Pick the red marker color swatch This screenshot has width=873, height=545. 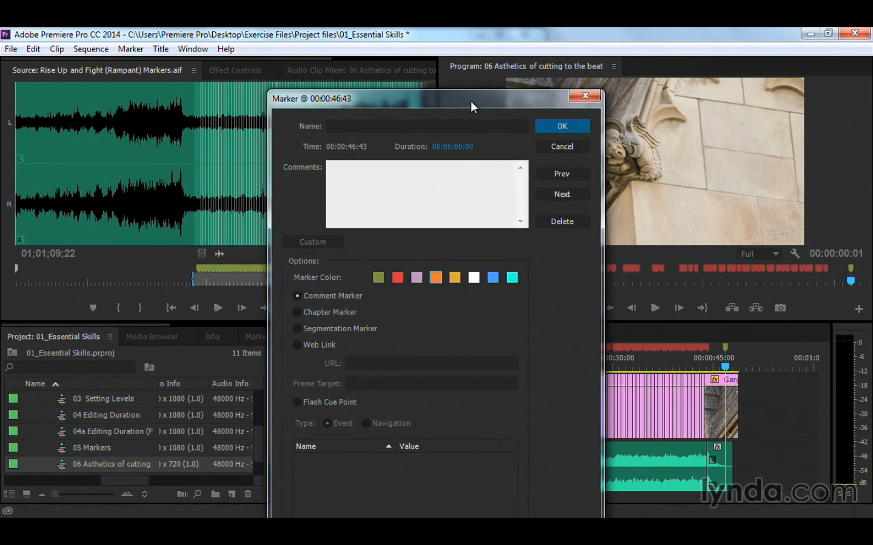point(398,277)
